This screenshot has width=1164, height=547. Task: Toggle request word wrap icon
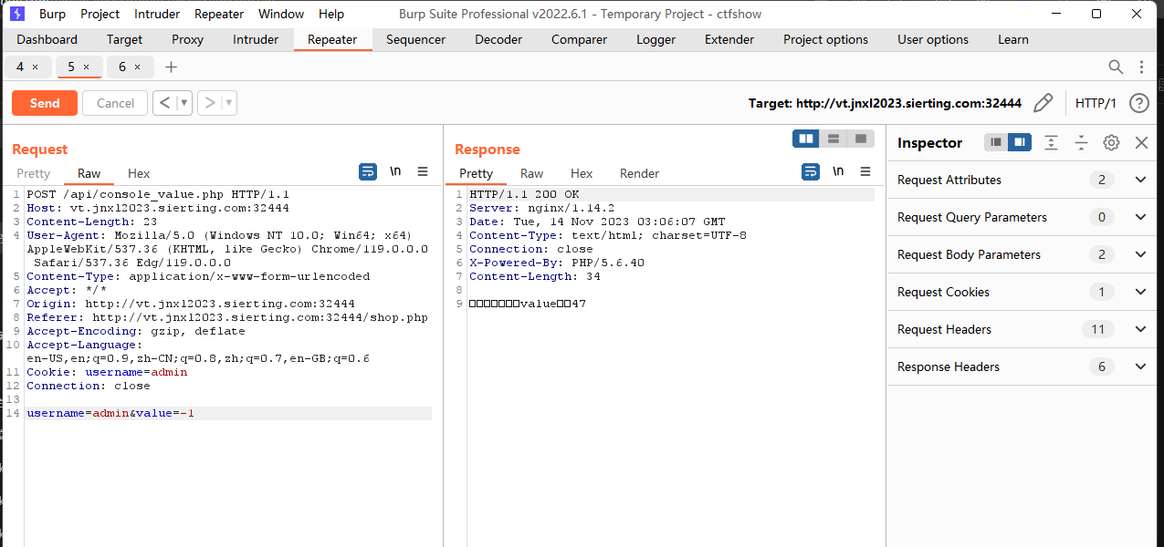point(368,171)
